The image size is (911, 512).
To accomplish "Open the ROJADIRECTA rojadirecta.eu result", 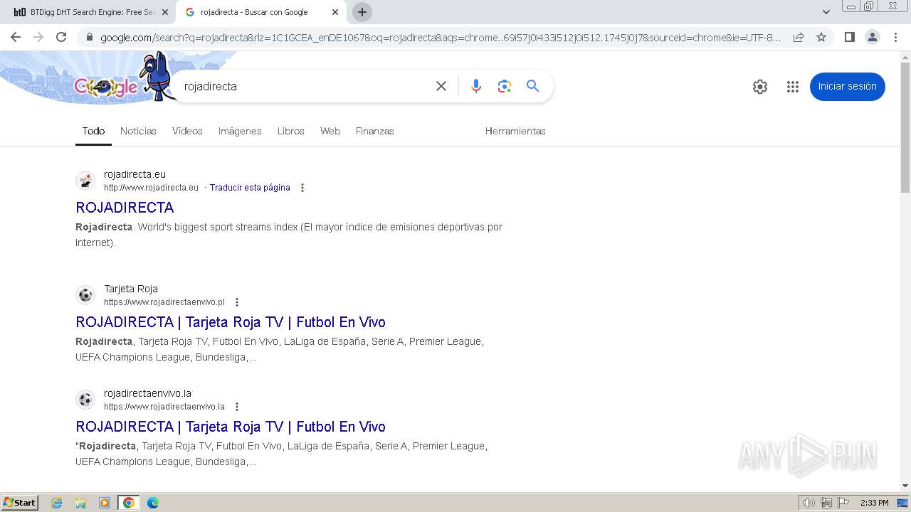I will click(x=125, y=208).
